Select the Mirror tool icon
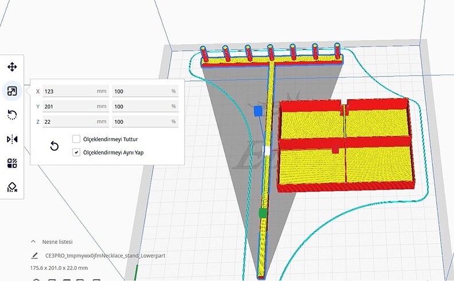Image resolution: width=454 pixels, height=281 pixels. point(11,139)
